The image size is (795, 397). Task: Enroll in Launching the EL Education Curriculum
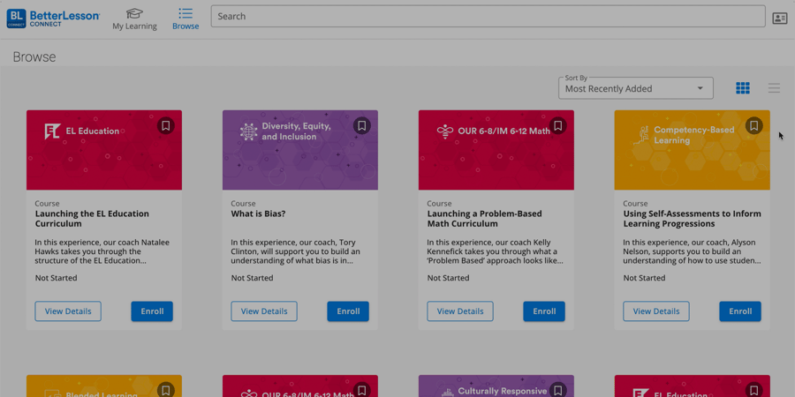click(x=152, y=311)
